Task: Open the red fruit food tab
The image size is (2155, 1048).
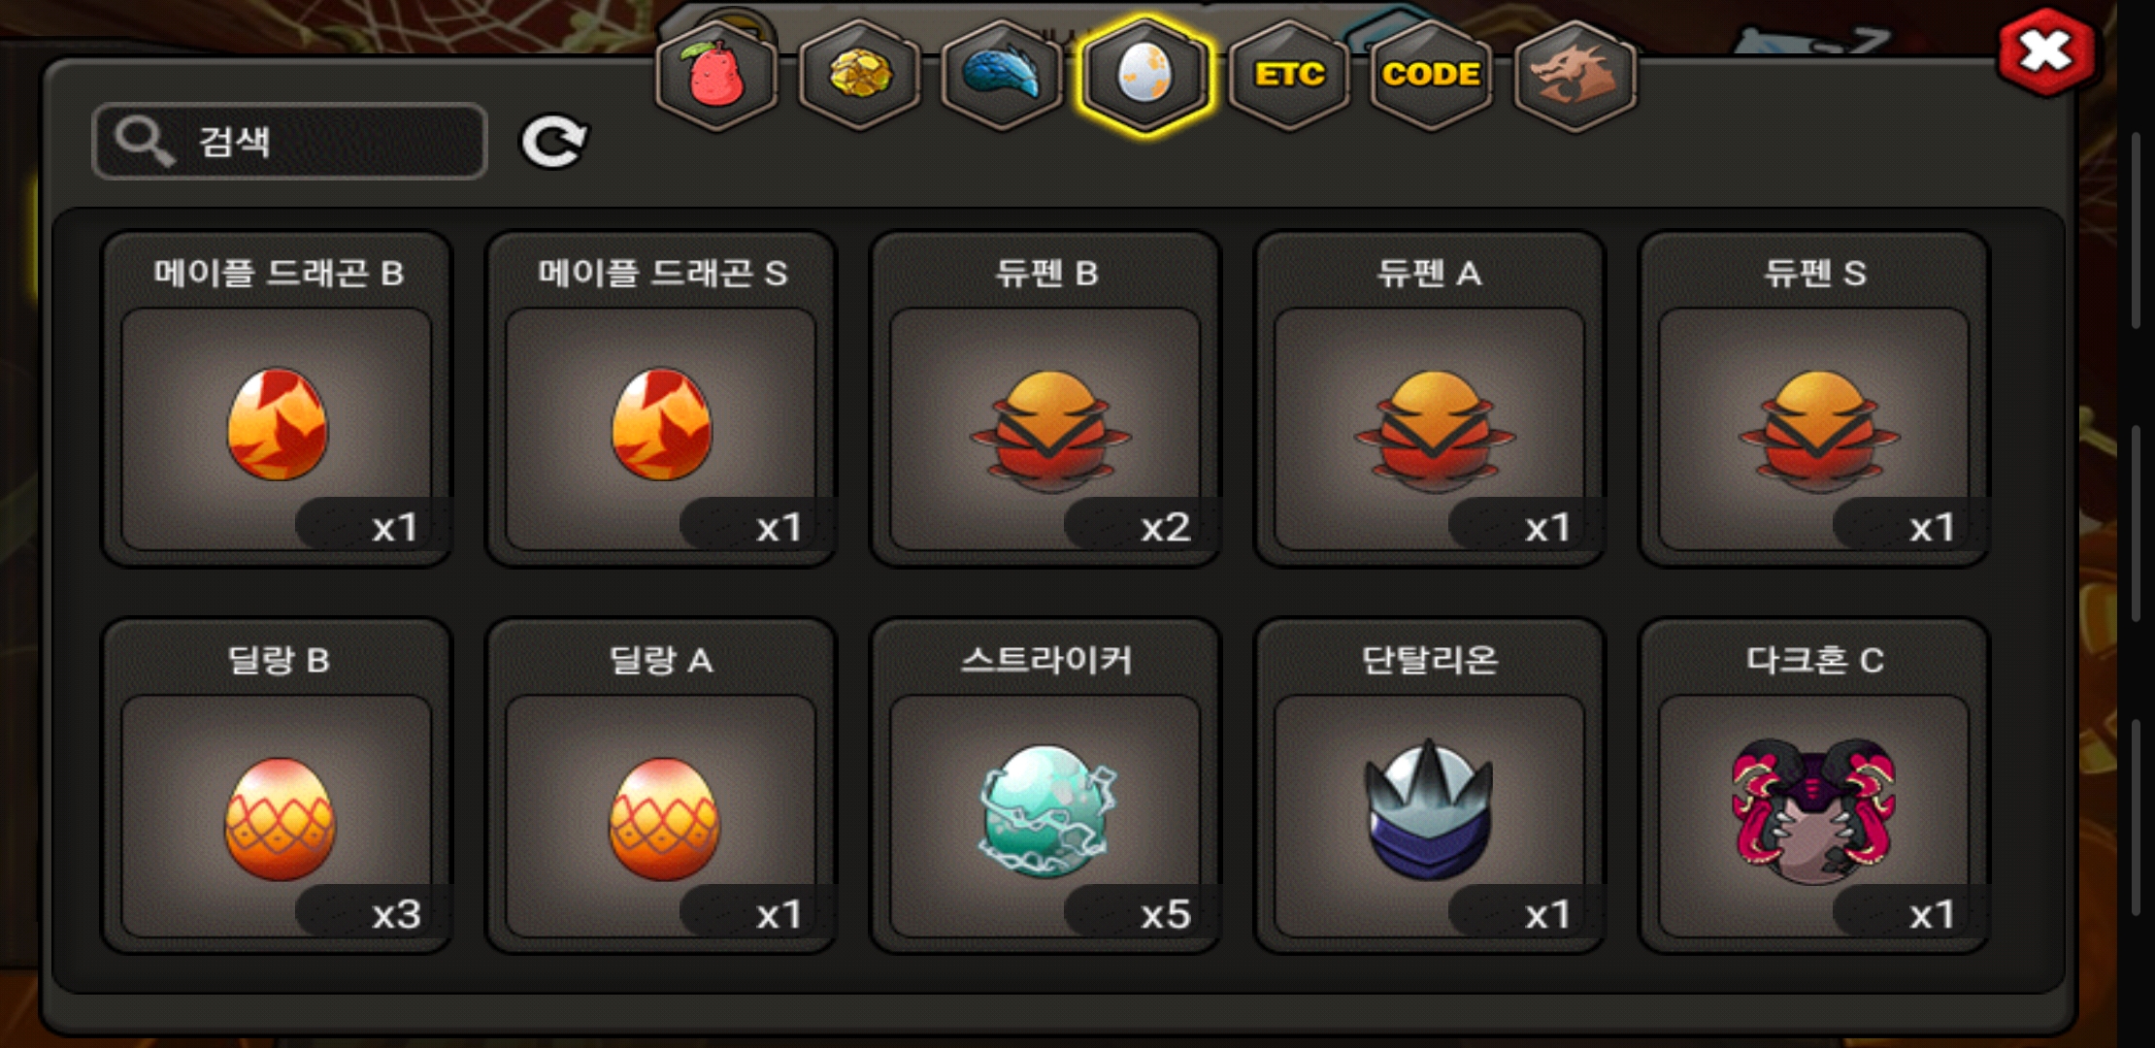Action: [716, 75]
